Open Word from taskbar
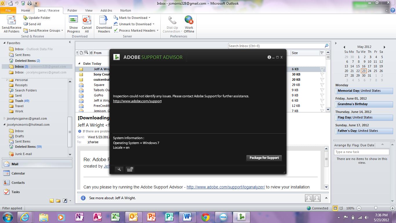 click(x=187, y=217)
